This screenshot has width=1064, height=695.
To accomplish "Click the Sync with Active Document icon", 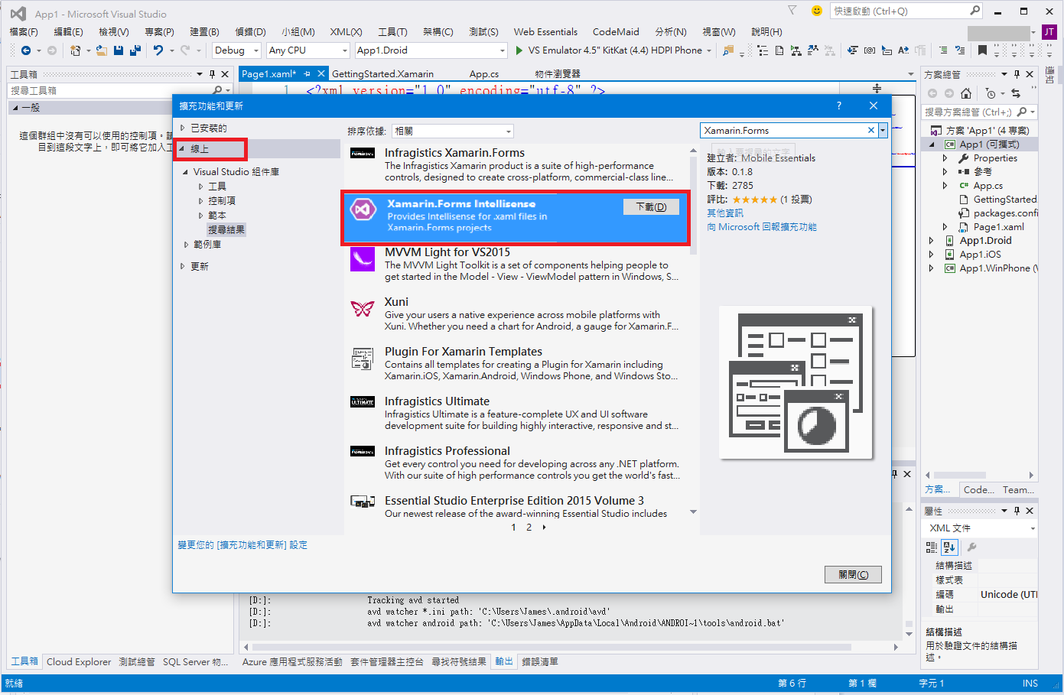I will coord(1016,93).
